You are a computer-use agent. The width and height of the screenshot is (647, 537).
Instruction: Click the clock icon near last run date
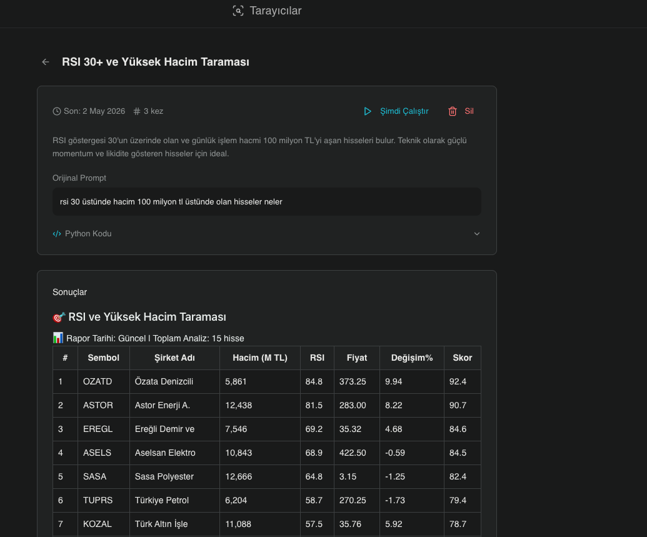coord(56,111)
